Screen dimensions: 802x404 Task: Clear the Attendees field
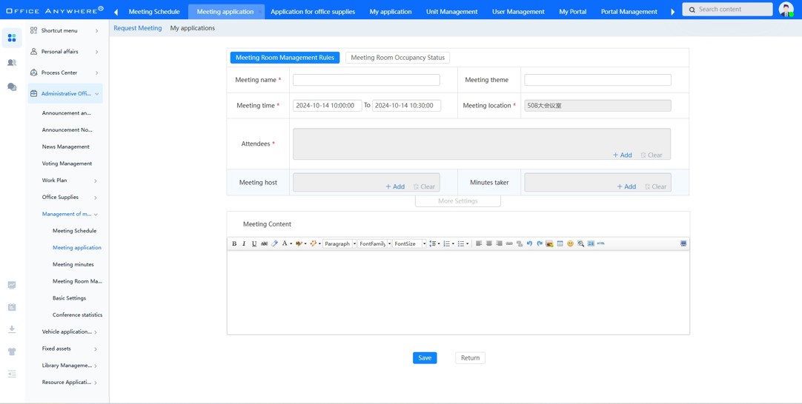[x=651, y=155]
